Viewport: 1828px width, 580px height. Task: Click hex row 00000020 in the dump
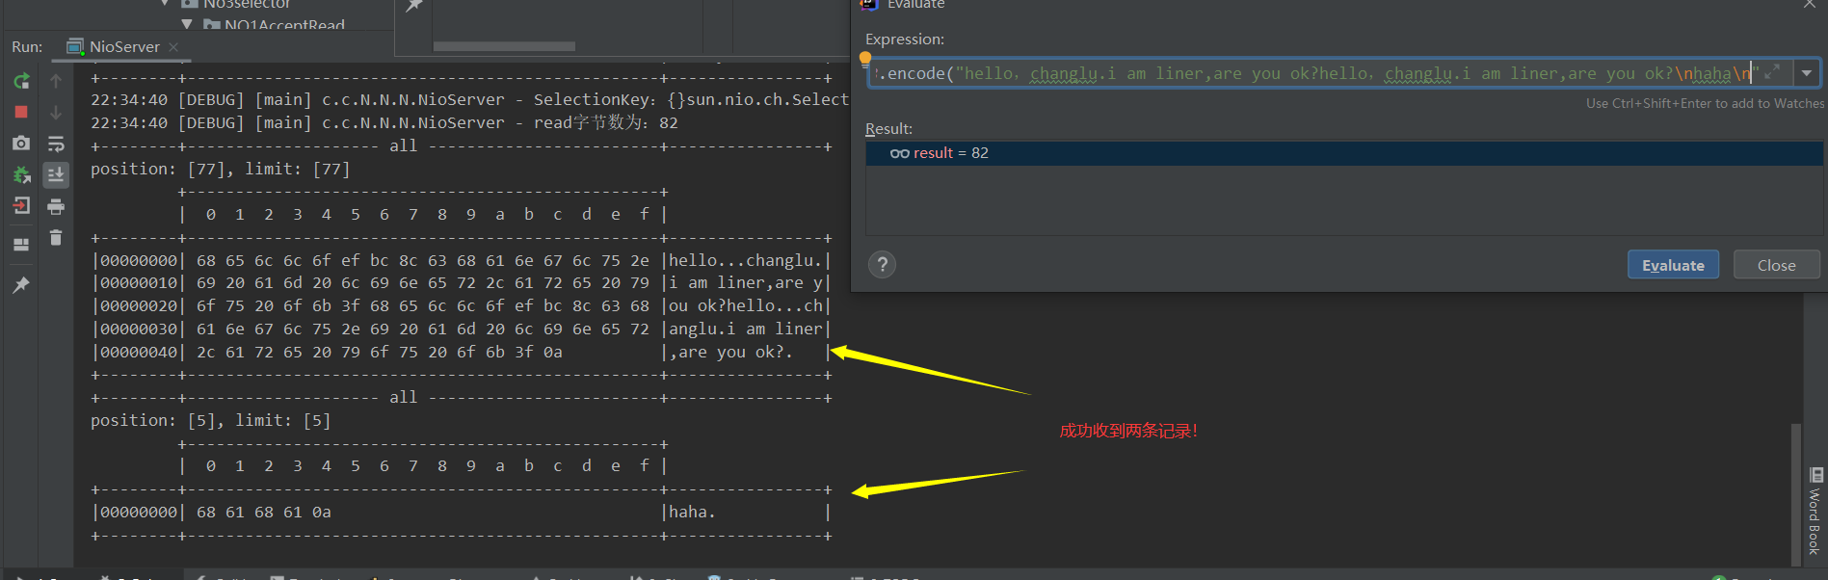coord(462,305)
